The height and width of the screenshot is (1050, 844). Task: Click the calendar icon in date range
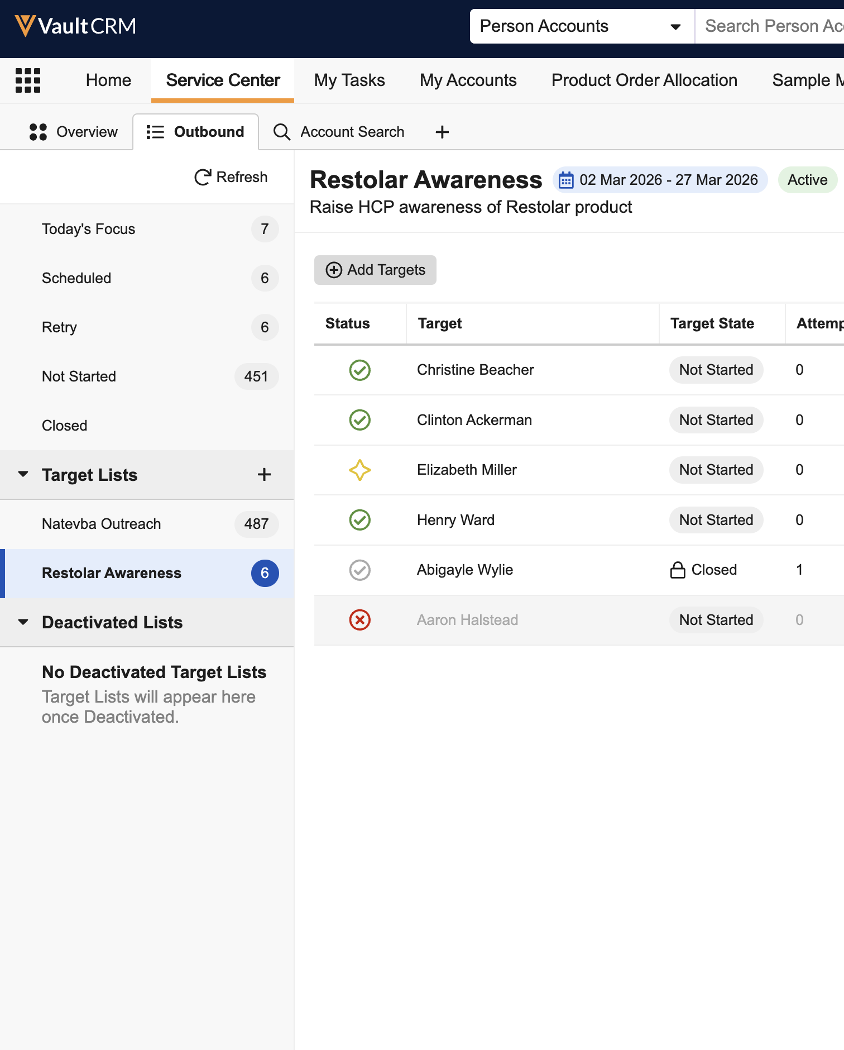[566, 180]
